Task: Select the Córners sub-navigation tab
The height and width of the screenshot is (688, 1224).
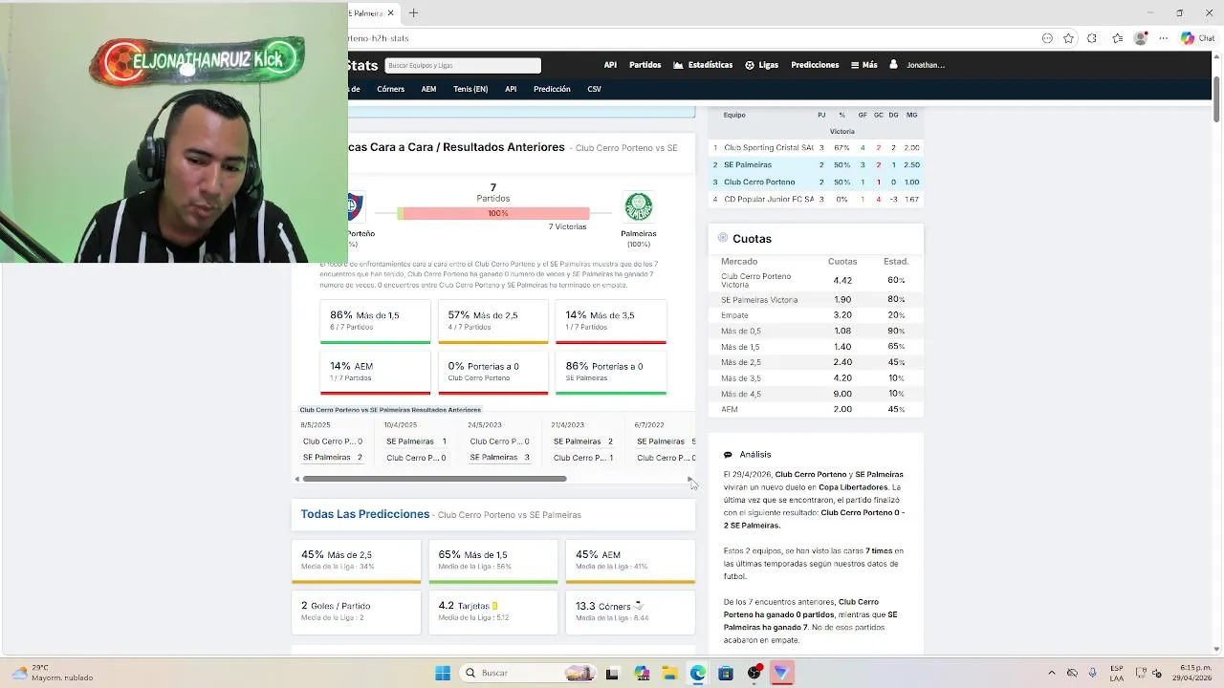Action: click(x=390, y=89)
